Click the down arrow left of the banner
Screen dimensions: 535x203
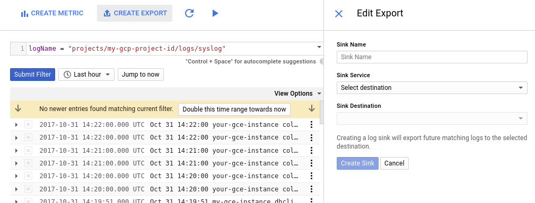[18, 109]
